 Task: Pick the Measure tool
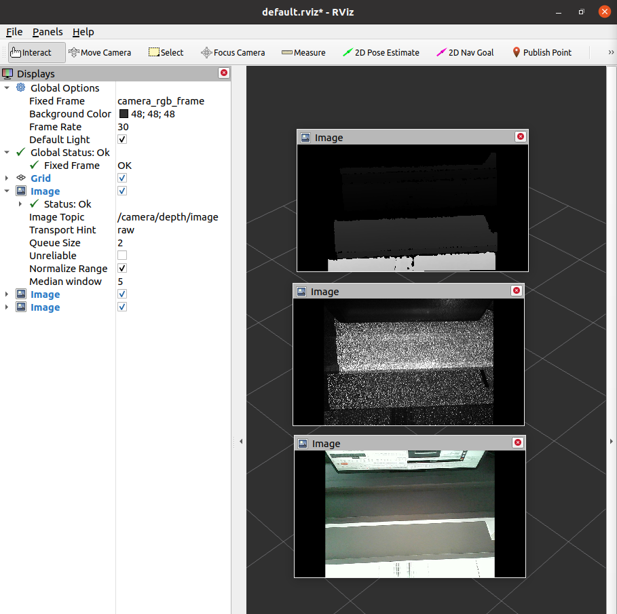(303, 52)
